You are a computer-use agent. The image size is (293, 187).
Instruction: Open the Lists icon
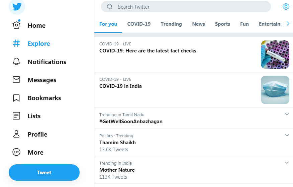click(x=16, y=116)
